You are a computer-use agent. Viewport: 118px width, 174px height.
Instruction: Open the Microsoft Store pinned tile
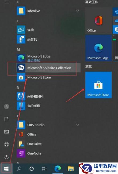click(98, 85)
